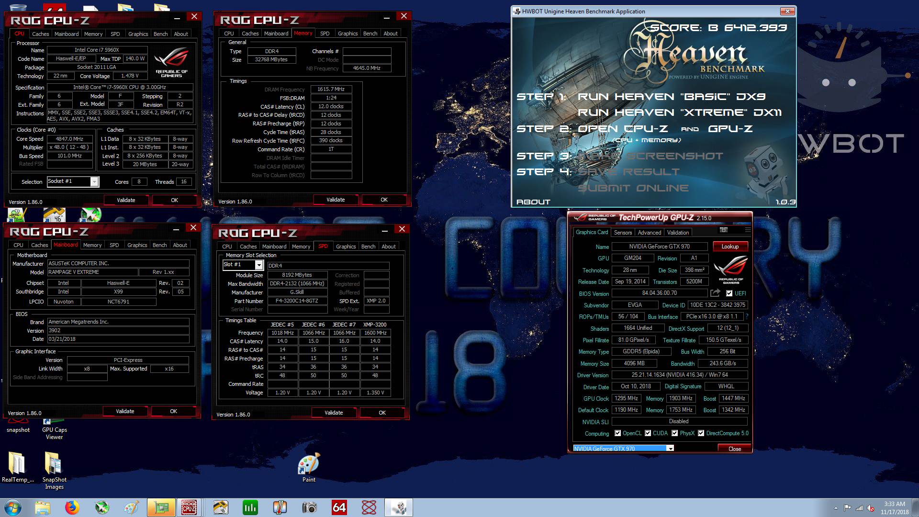Click OK in the CPU-Z CPU window
919x517 pixels.
click(174, 200)
